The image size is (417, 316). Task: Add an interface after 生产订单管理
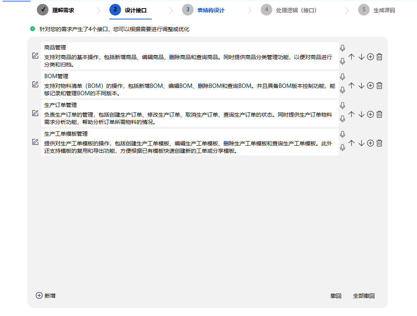point(370,114)
